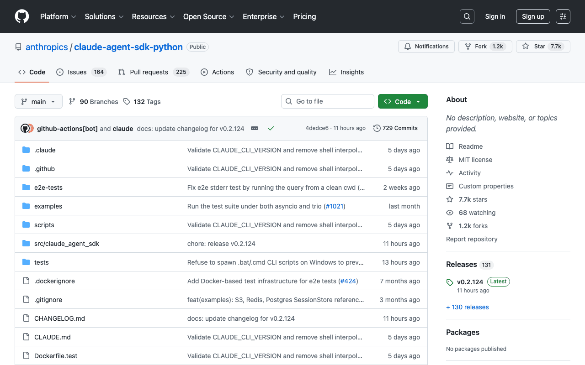585x365 pixels.
Task: Open the CLAUDE.md file
Action: [53, 337]
